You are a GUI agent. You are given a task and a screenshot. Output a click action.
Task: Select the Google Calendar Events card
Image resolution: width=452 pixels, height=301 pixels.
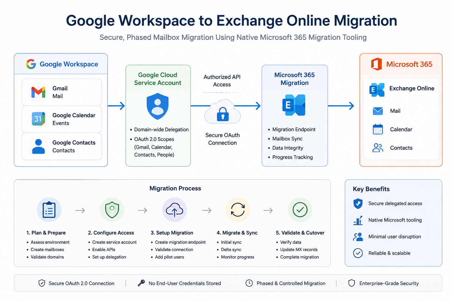(x=62, y=119)
